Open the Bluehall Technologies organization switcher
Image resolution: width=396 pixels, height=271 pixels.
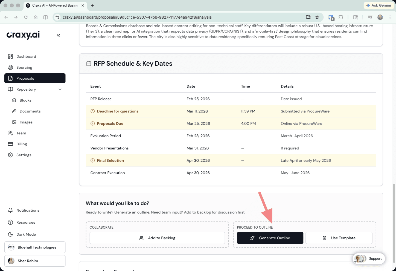(x=35, y=247)
